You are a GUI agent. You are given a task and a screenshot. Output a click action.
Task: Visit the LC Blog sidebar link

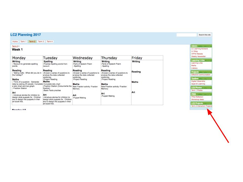coord(194,51)
